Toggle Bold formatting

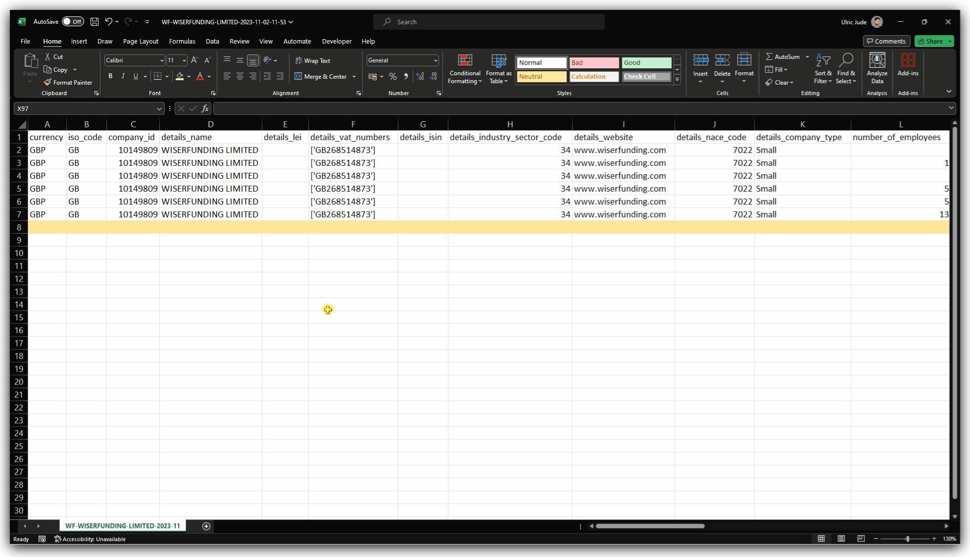[x=110, y=76]
